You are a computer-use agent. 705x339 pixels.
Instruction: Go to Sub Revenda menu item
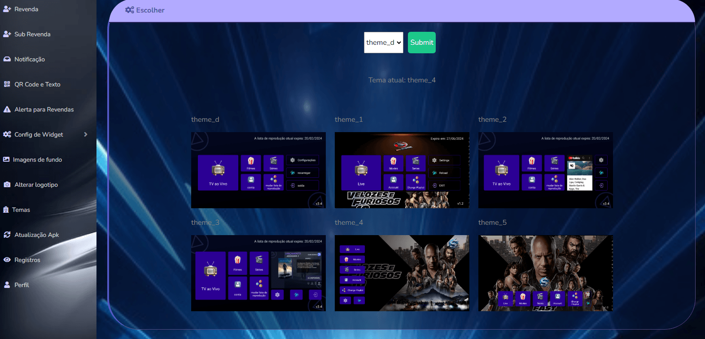[x=32, y=34]
